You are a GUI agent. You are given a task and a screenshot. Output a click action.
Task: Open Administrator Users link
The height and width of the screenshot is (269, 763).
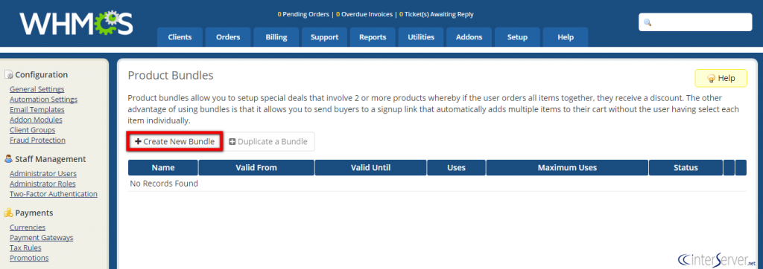click(42, 173)
